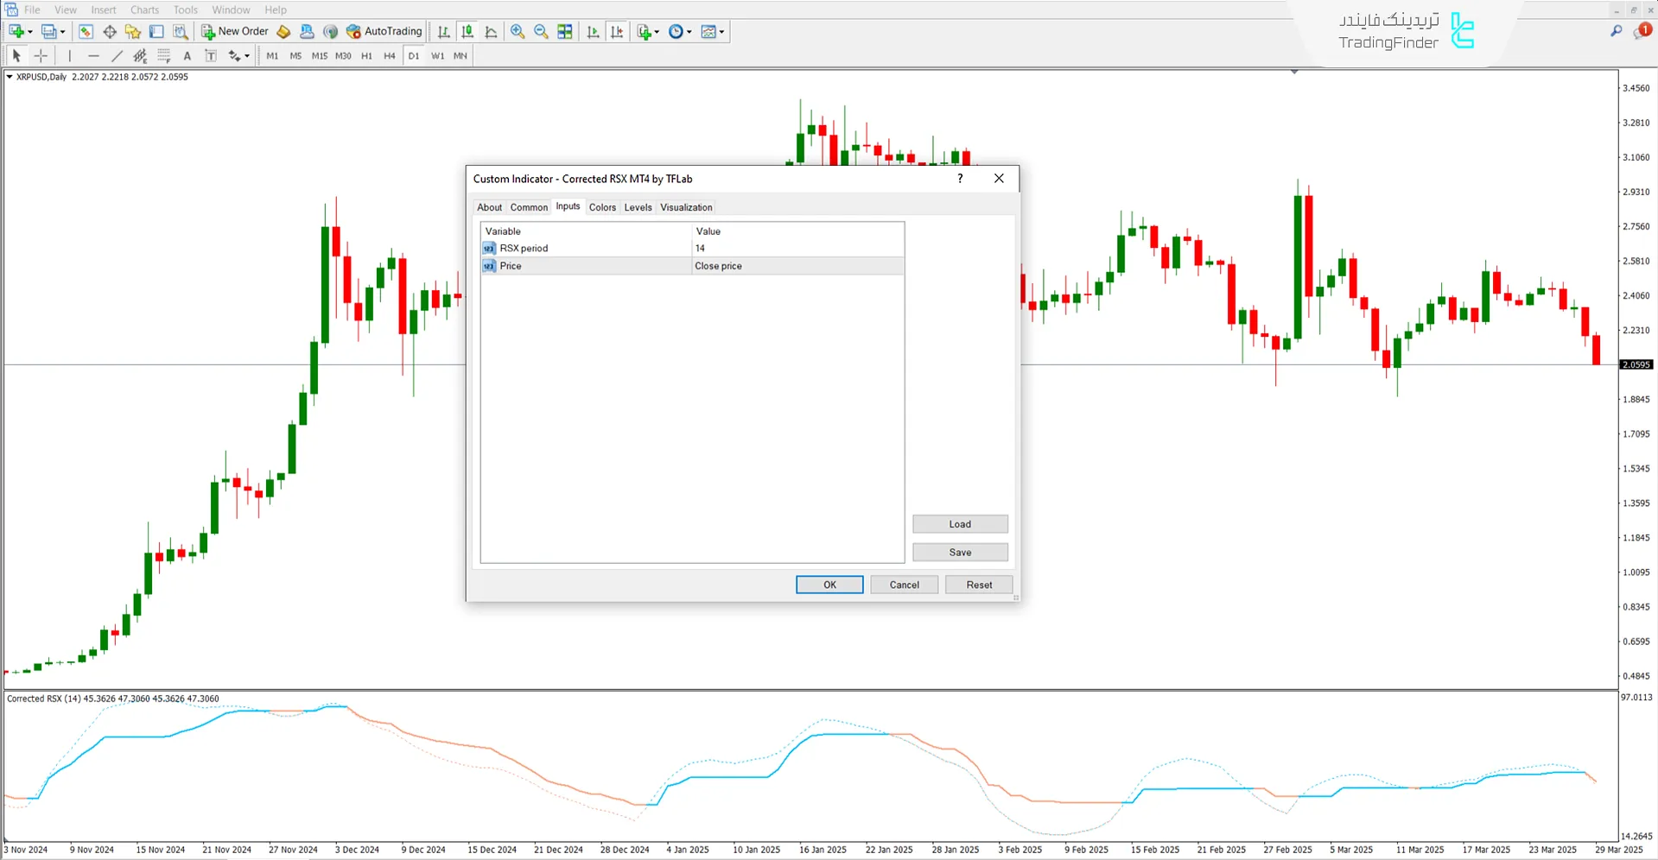Select the H4 timeframe
The image size is (1658, 860).
coord(389,55)
